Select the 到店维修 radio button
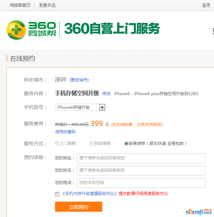The width and height of the screenshot is (214, 217). click(91, 144)
